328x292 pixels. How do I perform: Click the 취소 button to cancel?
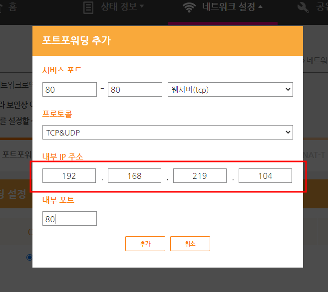pyautogui.click(x=190, y=244)
